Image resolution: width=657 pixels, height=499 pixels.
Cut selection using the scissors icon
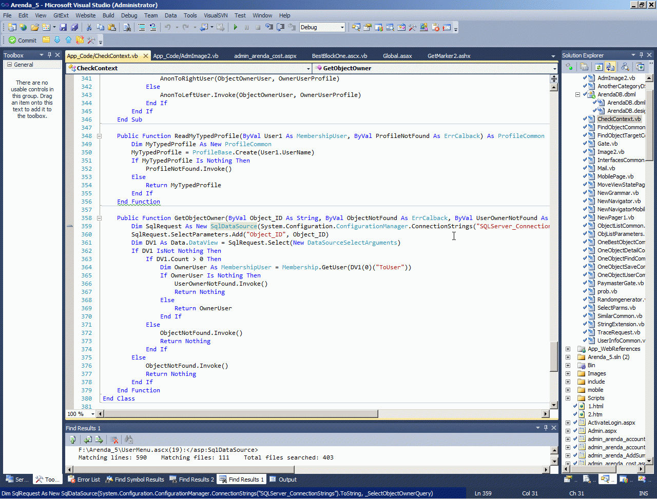89,27
